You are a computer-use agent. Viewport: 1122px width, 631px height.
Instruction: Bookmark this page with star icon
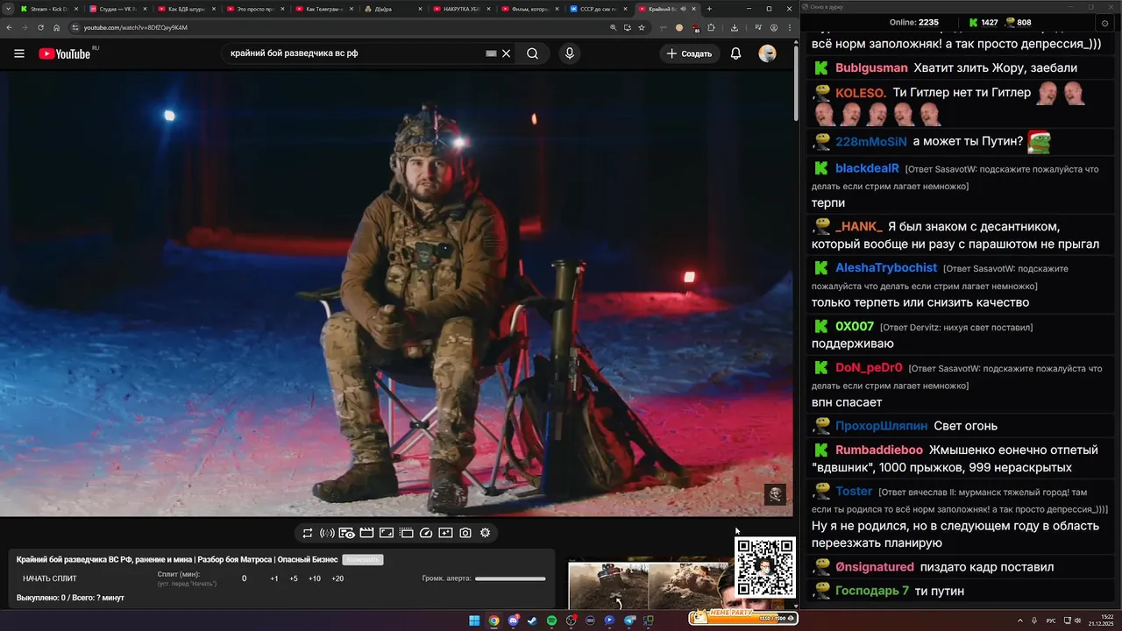pyautogui.click(x=642, y=27)
